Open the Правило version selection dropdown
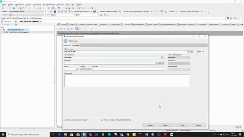Image resolution: width=244 pixels, height=137 pixels. pyautogui.click(x=46, y=11)
